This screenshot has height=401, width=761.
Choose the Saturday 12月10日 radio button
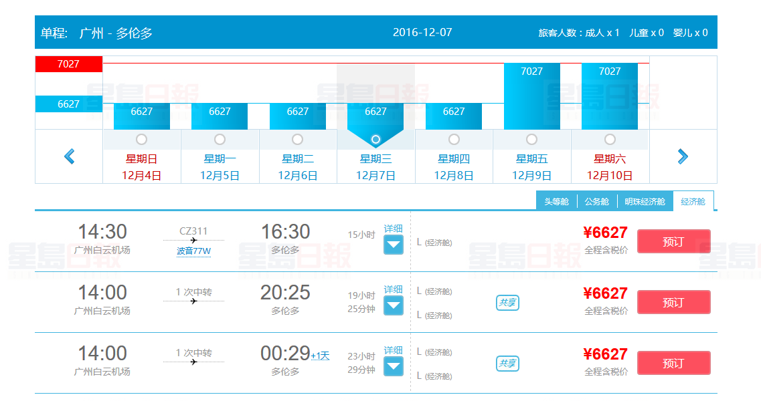pos(610,139)
